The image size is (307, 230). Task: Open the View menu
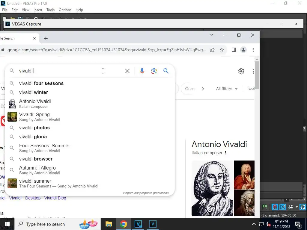(x=26, y=10)
